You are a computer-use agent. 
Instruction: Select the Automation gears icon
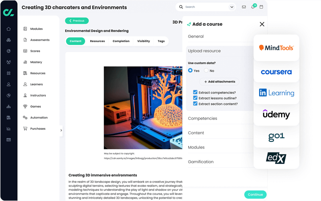[25, 118]
